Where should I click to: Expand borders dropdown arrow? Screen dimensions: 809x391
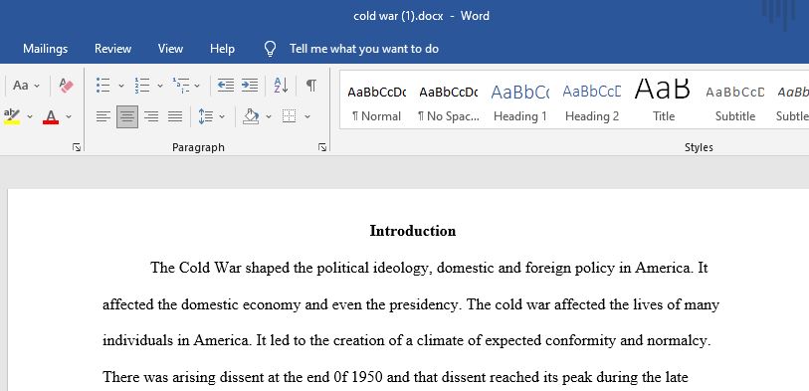[307, 117]
